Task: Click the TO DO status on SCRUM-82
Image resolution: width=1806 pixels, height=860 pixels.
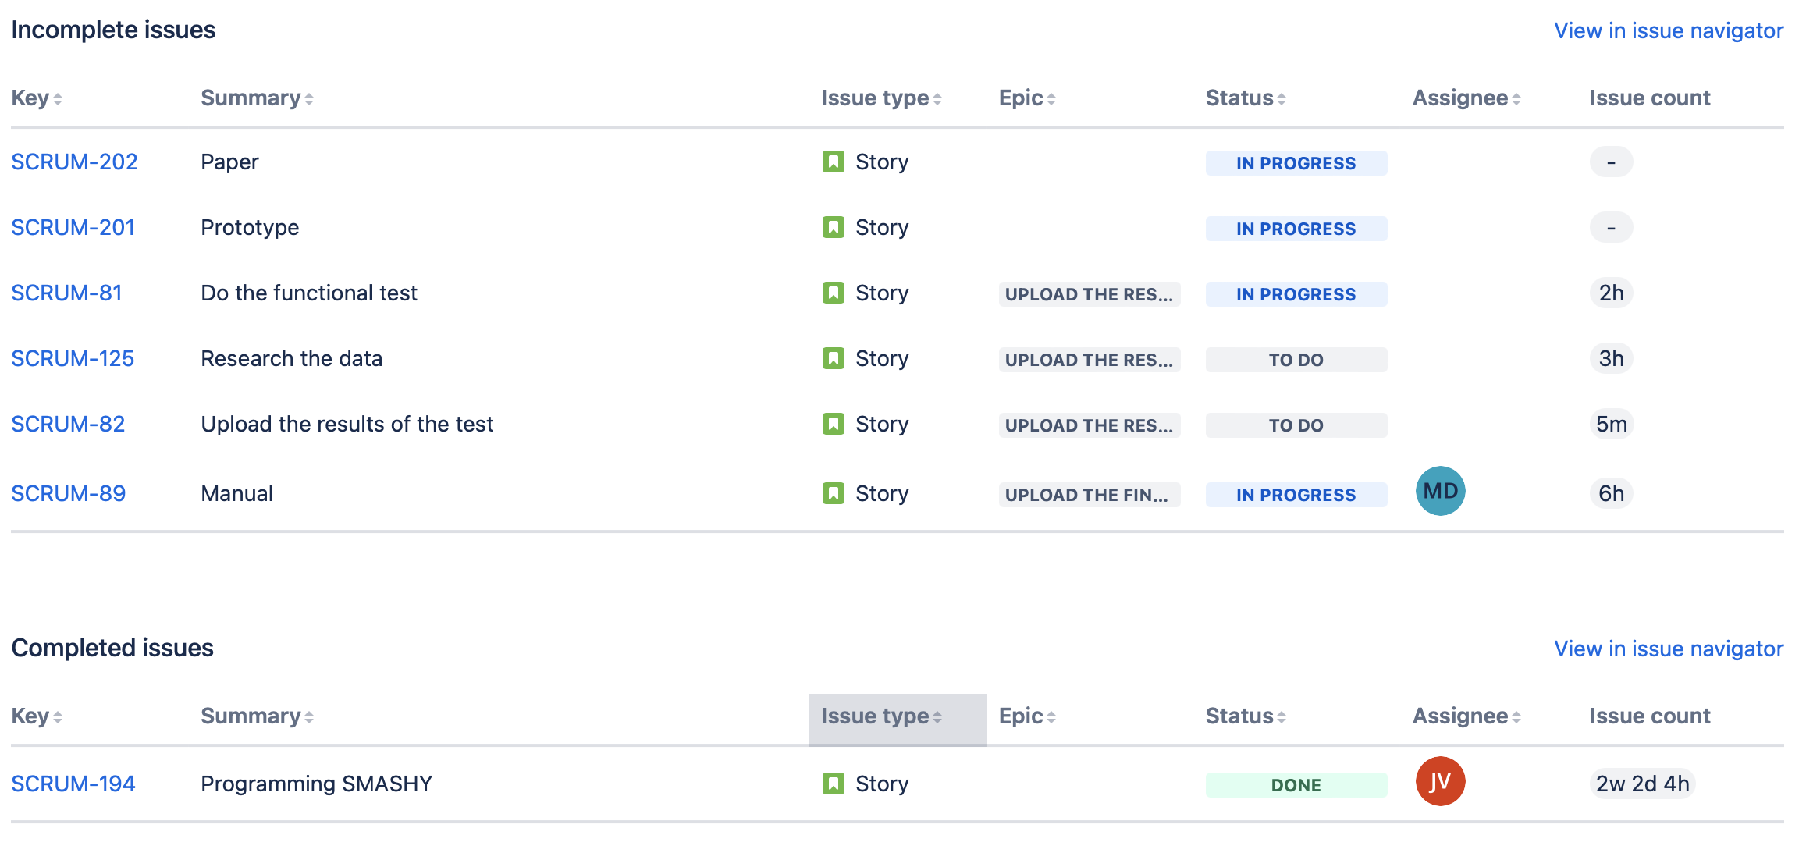Action: [x=1296, y=425]
